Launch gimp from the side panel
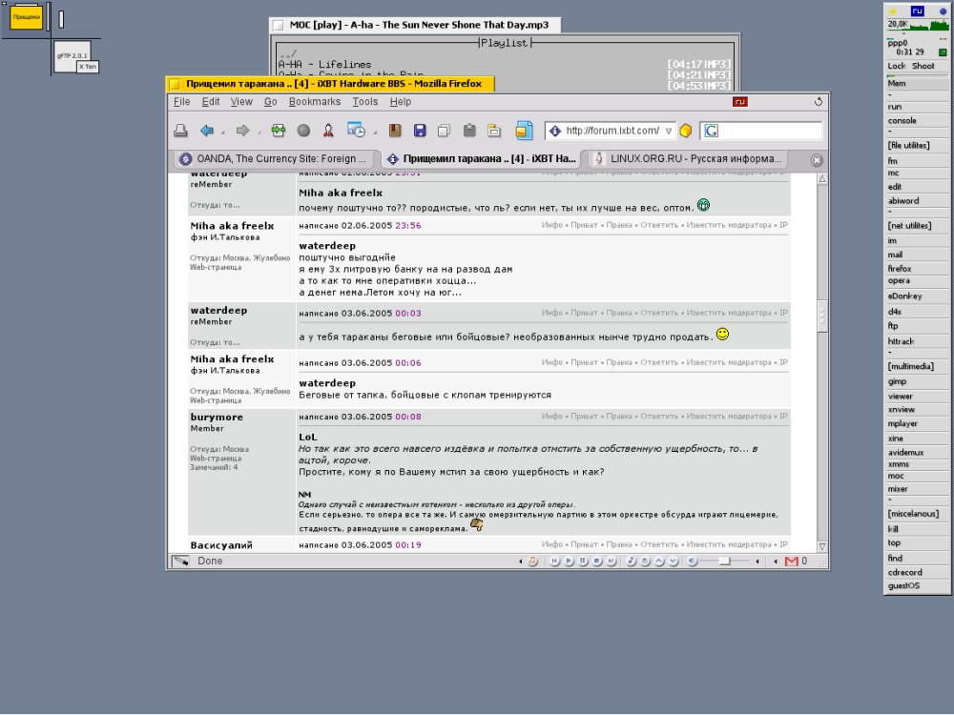This screenshot has width=954, height=715. 917,381
